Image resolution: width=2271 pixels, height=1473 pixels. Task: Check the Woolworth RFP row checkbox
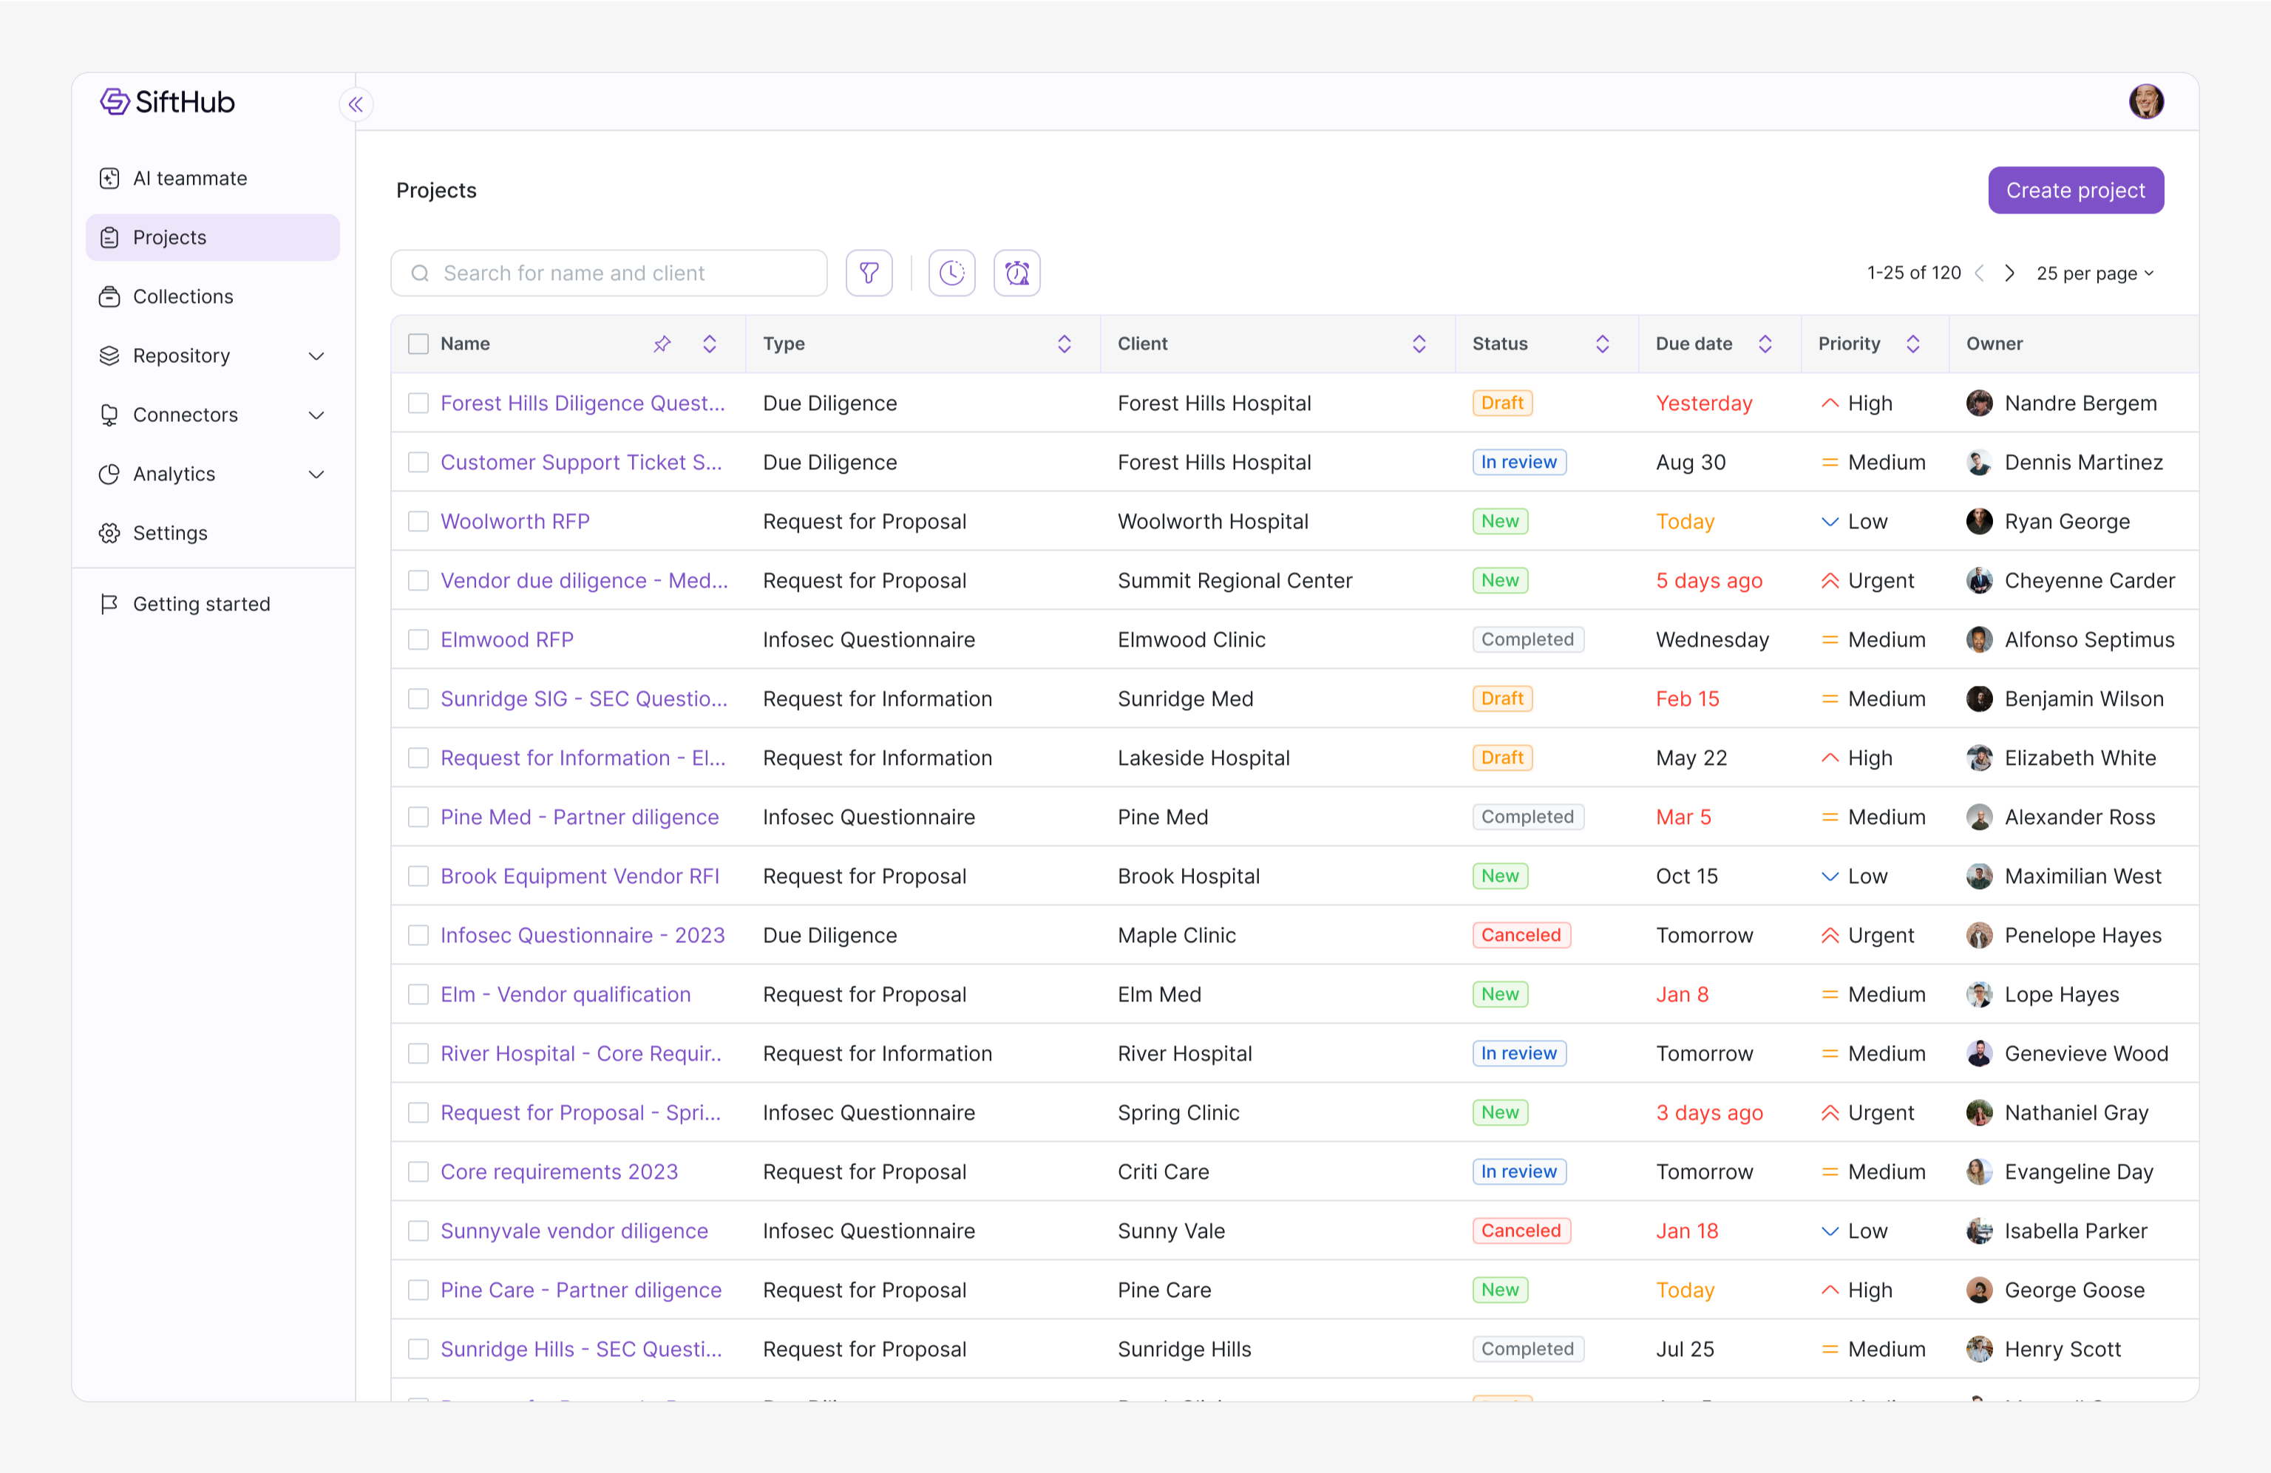click(418, 521)
